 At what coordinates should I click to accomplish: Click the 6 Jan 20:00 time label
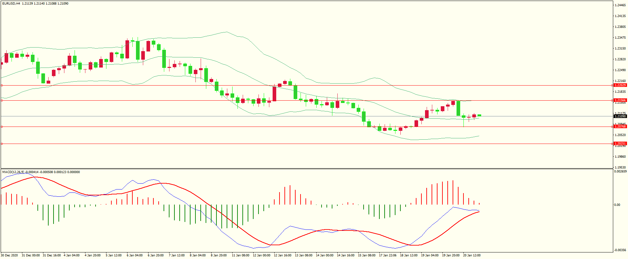pyautogui.click(x=156, y=255)
